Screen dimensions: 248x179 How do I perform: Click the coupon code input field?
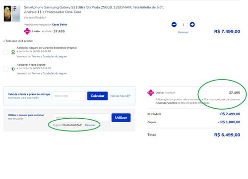tap(81, 118)
